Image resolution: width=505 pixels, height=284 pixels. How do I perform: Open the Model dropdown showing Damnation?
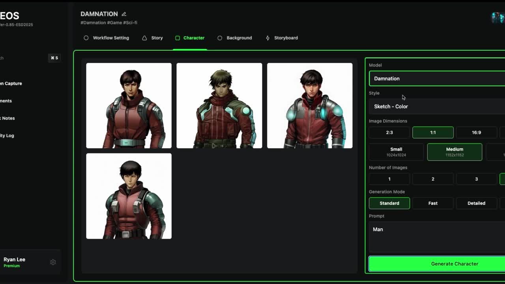pyautogui.click(x=437, y=78)
